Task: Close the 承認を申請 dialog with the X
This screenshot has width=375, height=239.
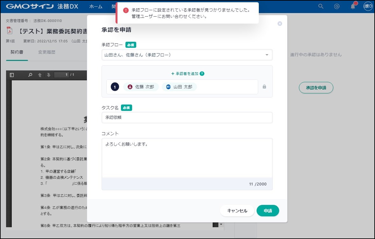Action: pyautogui.click(x=280, y=24)
